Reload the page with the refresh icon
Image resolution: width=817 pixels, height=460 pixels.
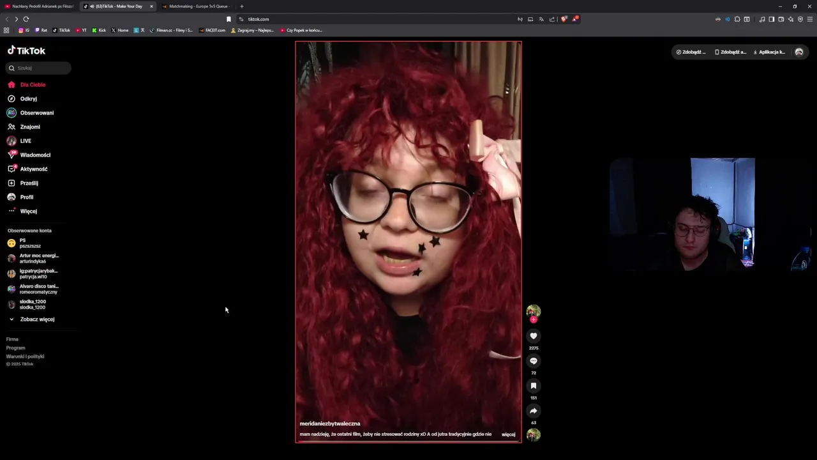coord(26,19)
